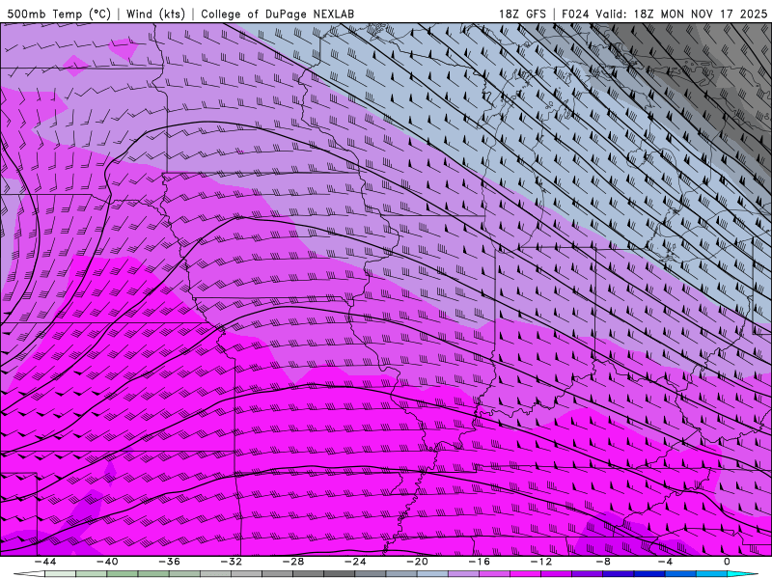Click 'College of DuPage NEXLAB' credit text
Viewport: 772px width, 579px height.
277,14
